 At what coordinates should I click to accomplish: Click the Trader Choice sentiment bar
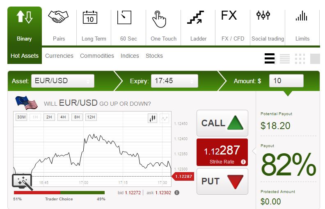tap(59, 193)
